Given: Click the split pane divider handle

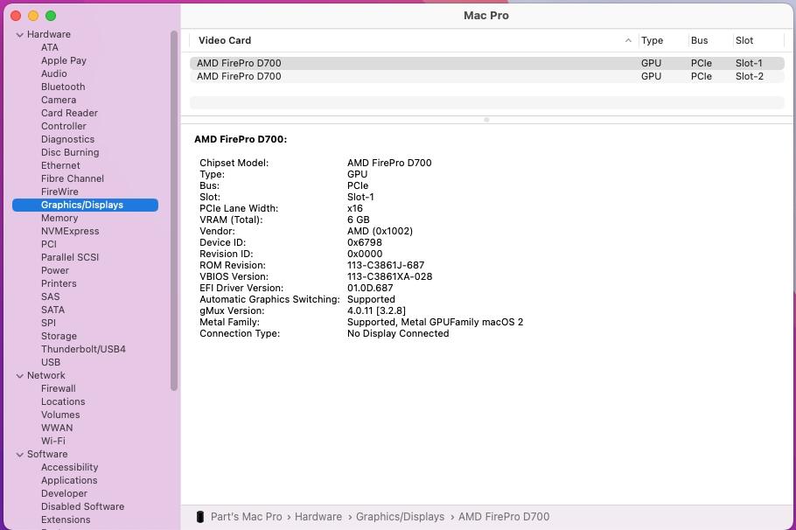Looking at the screenshot, I should tap(486, 120).
